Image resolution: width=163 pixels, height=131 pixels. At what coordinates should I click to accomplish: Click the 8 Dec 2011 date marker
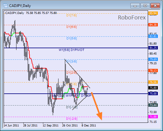click(89, 126)
